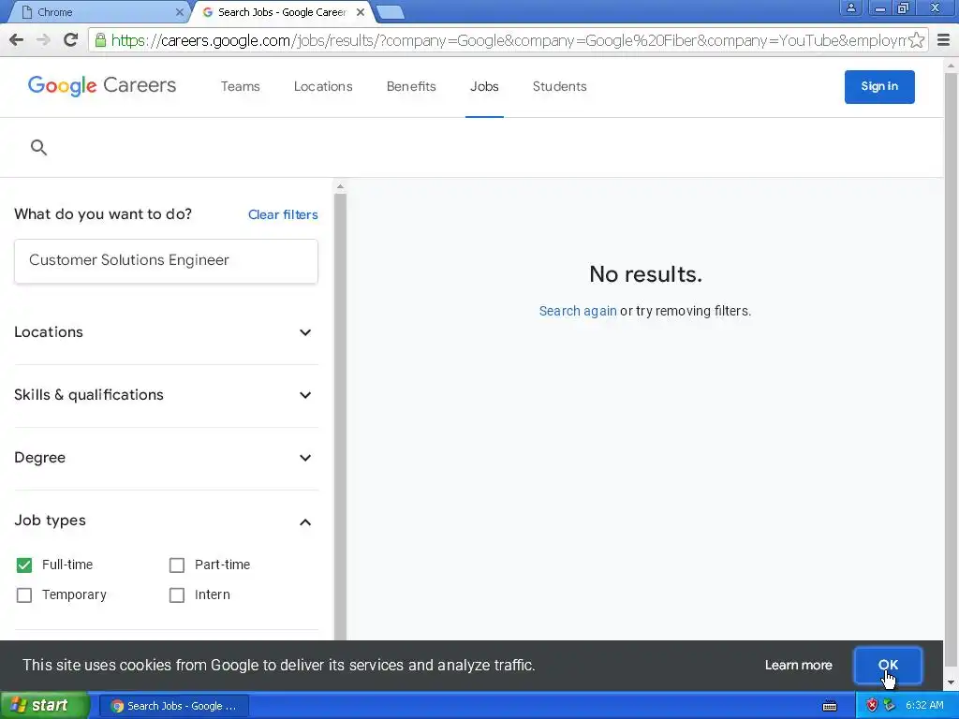This screenshot has width=959, height=719.
Task: Click the page scrollbar down arrow
Action: click(x=952, y=683)
